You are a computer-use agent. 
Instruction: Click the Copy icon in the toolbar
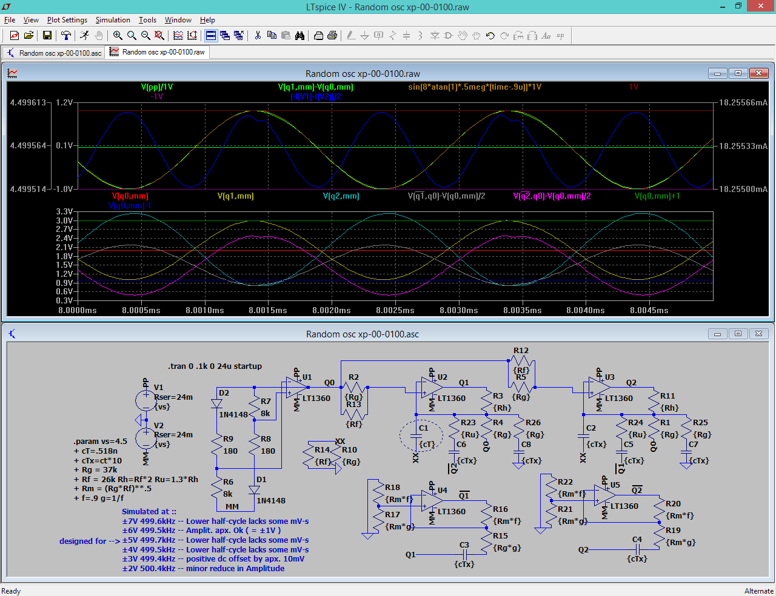tap(272, 36)
